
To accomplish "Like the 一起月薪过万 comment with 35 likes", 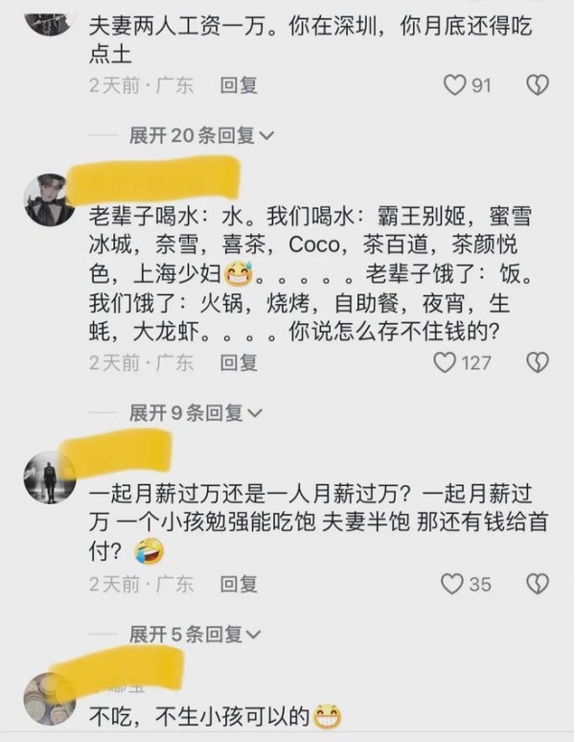I will pyautogui.click(x=451, y=584).
